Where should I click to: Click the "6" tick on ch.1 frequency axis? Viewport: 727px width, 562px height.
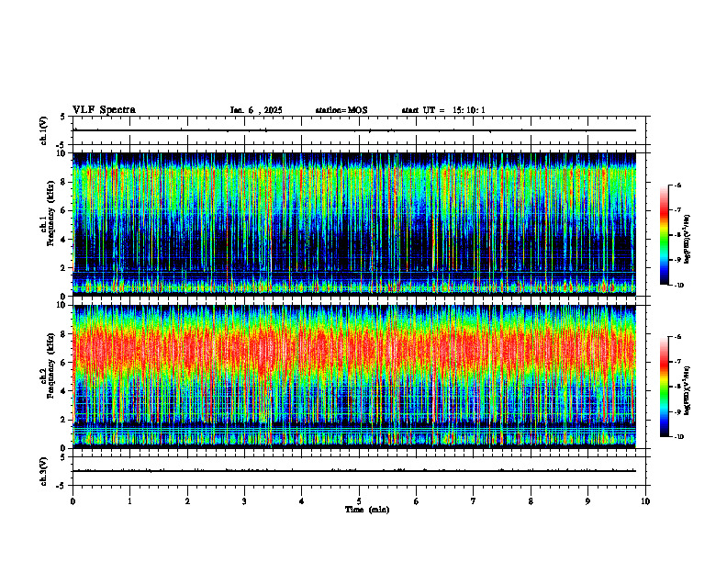pyautogui.click(x=64, y=210)
